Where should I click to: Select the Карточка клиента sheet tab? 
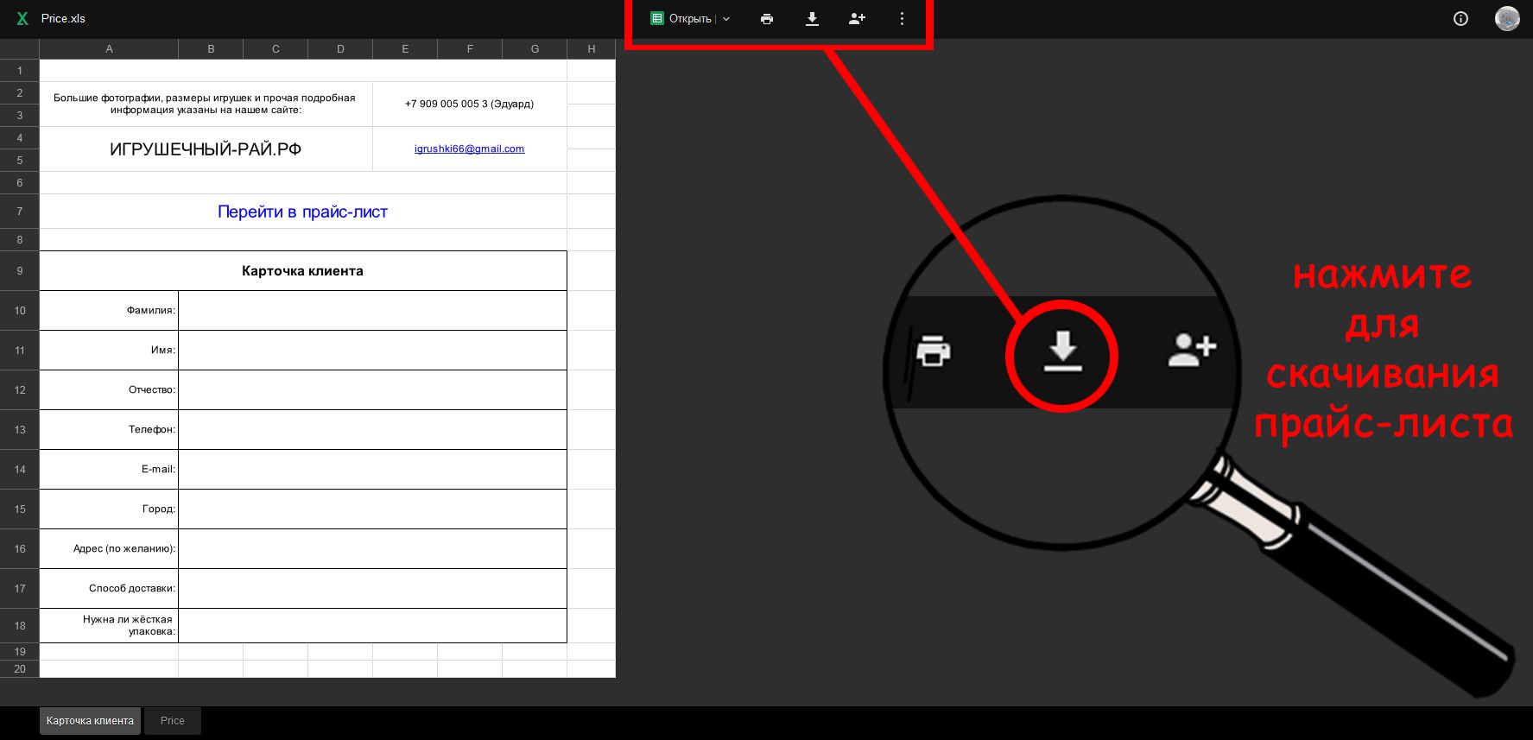[90, 721]
